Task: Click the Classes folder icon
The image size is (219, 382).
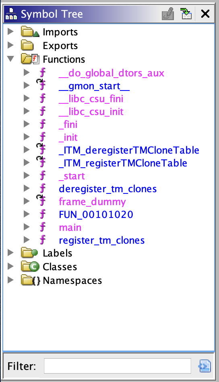Action: pos(30,267)
